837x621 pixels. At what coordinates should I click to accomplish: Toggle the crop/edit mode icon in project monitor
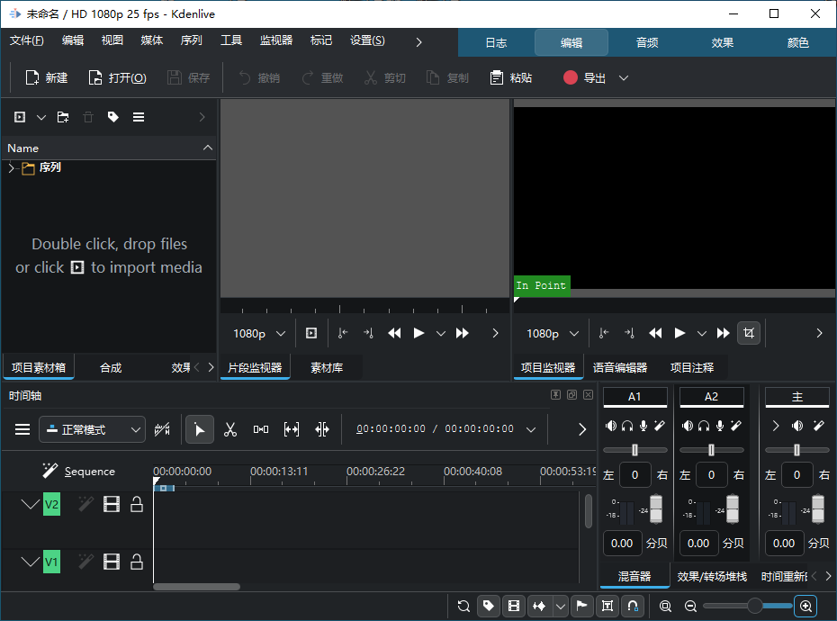point(749,333)
